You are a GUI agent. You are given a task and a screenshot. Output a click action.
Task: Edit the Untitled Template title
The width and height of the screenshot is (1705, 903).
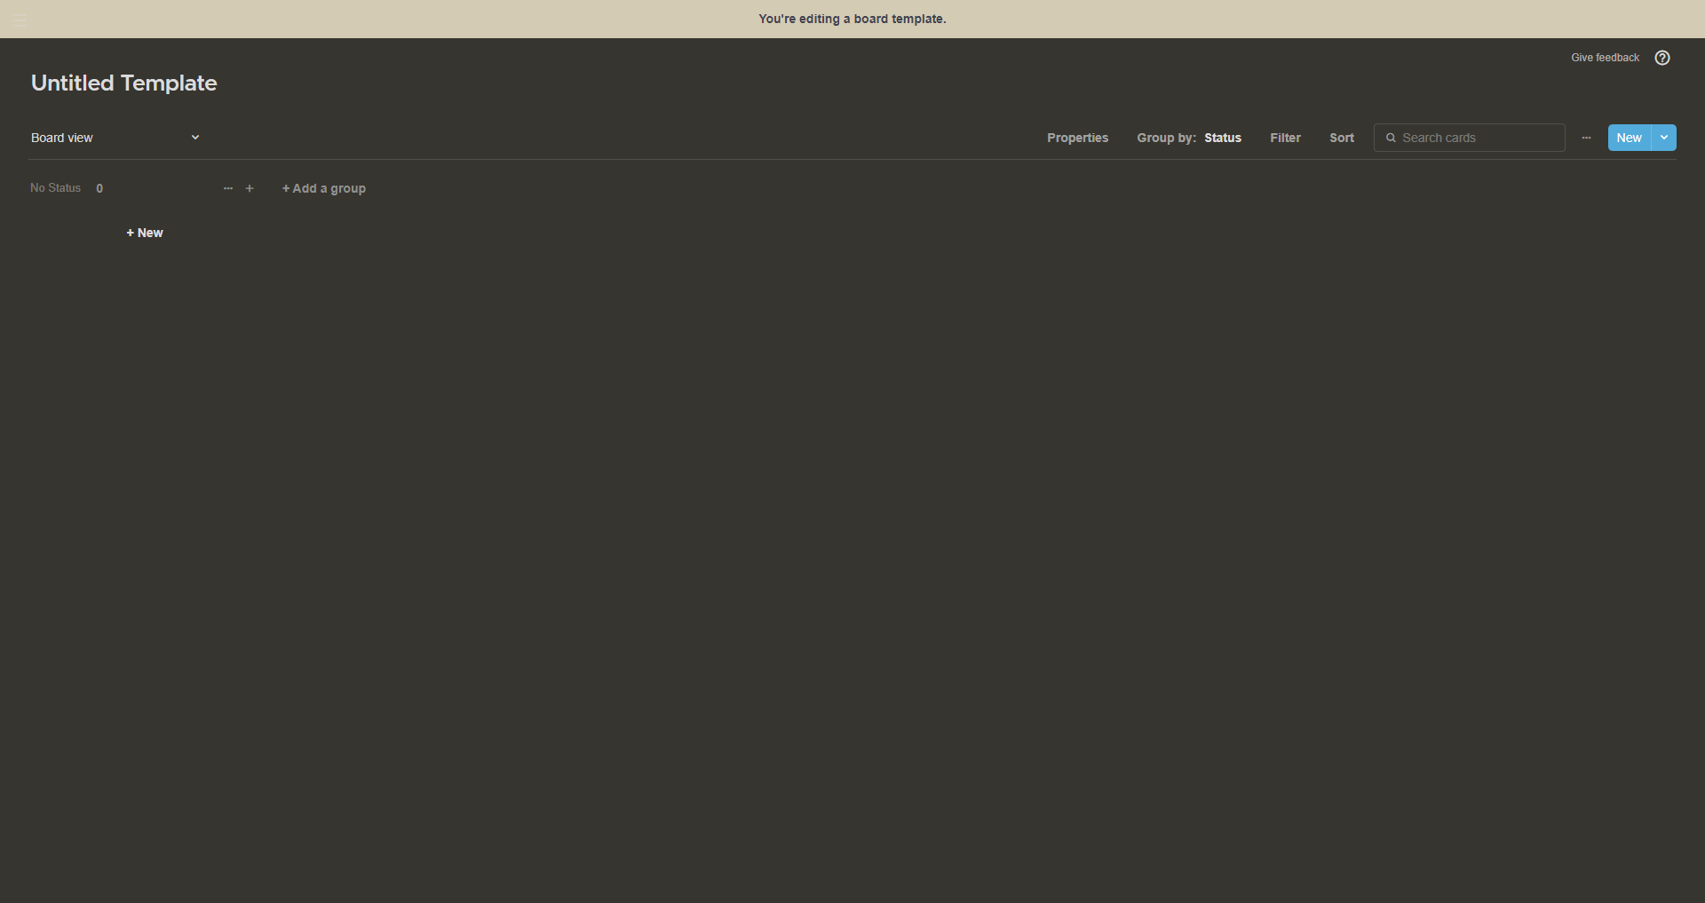(124, 83)
